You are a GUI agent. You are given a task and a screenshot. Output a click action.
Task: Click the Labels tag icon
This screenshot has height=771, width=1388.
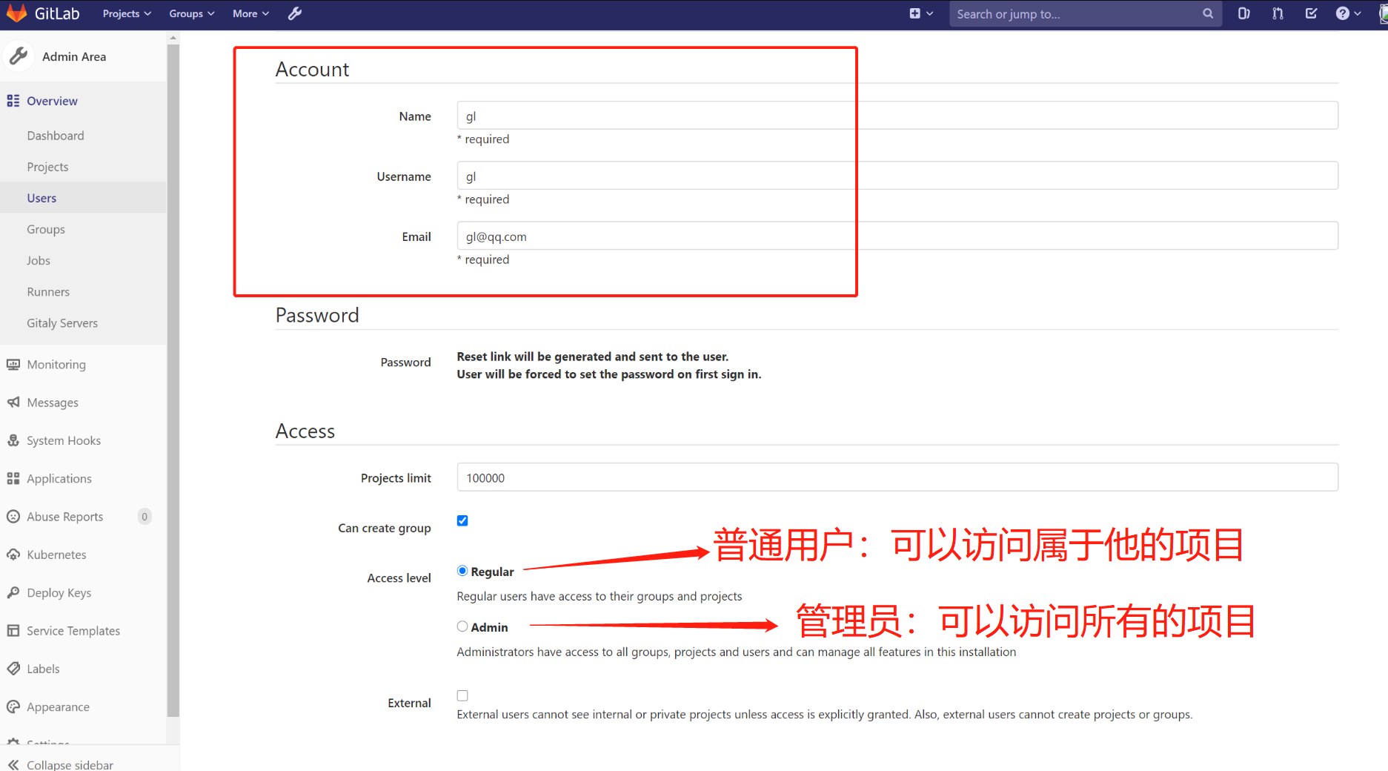[x=13, y=669]
